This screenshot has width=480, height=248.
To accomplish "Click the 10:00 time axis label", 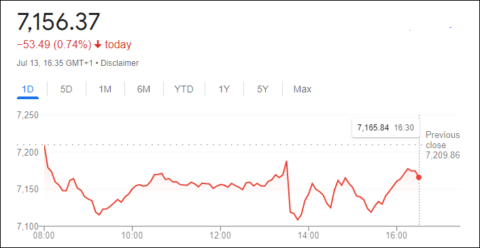I will coord(133,236).
